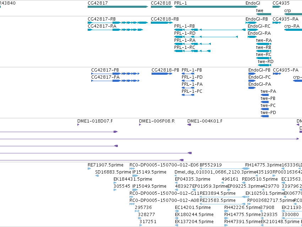
Task: Select EST IP15149.5prime
Action: coord(149,172)
